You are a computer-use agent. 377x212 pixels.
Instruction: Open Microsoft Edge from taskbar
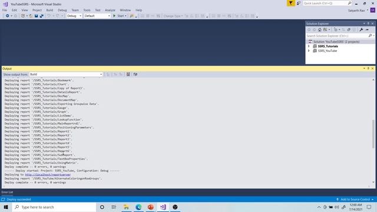[138, 207]
